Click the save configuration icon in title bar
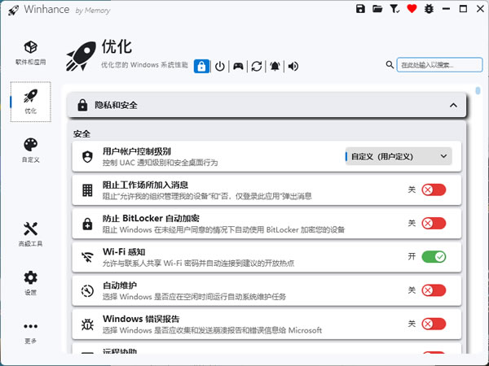 361,9
